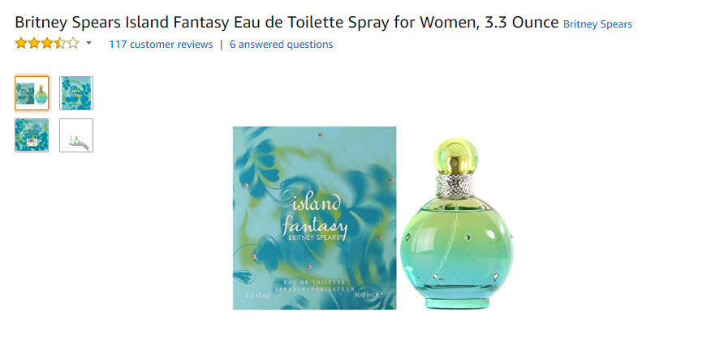
Task: Click the first gold rating star
Action: pyautogui.click(x=21, y=44)
